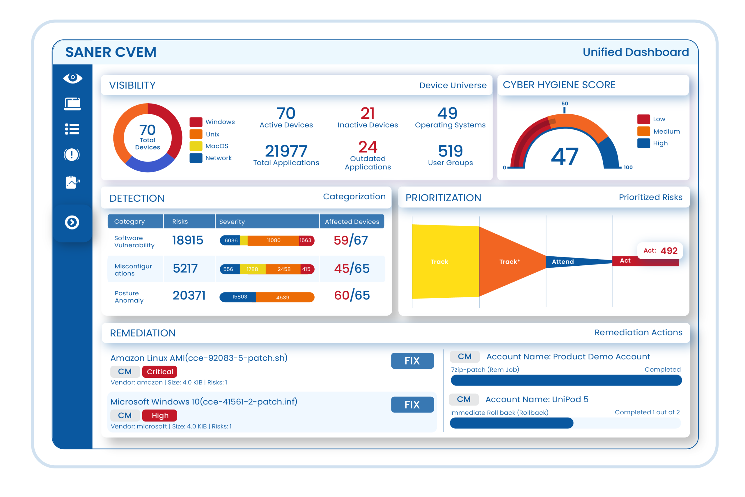This screenshot has height=497, width=745.
Task: Select the list view icon in sidebar
Action: pos(72,129)
